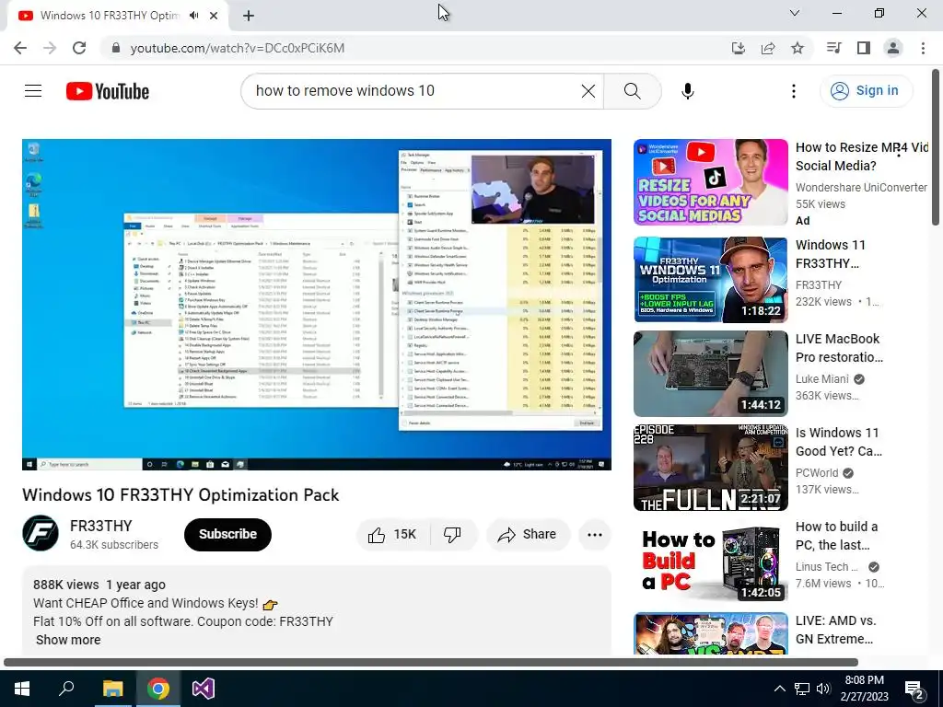Toggle Chrome side panel
This screenshot has height=707, width=943.
864,48
